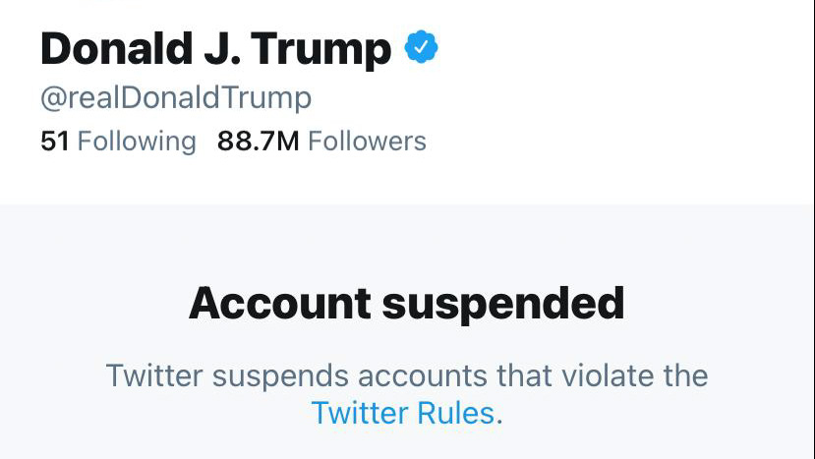The height and width of the screenshot is (459, 815).
Task: Click the white checkmark inside the badge
Action: click(x=421, y=47)
